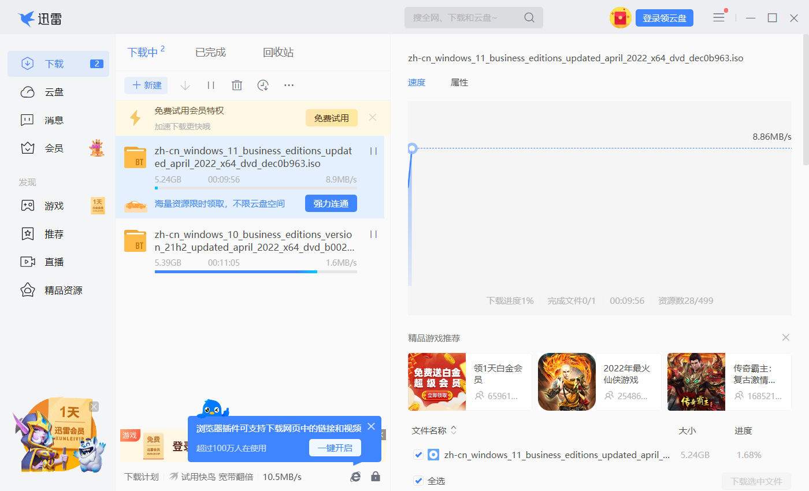Show the 速度 speed tab
The image size is (809, 491).
point(417,83)
